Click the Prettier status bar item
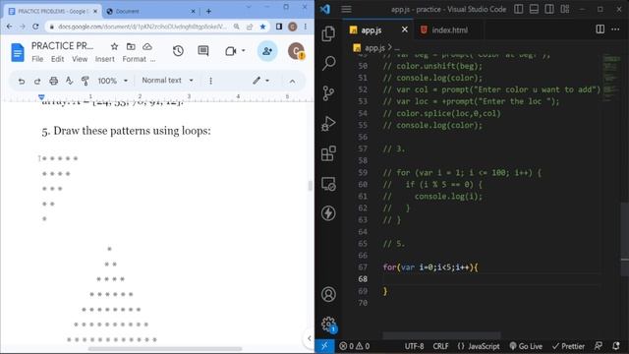 pyautogui.click(x=568, y=346)
